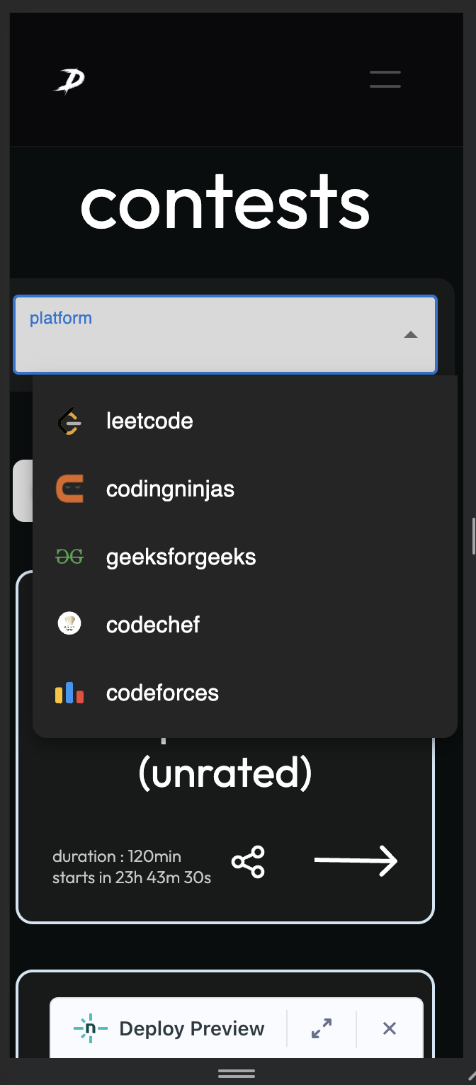This screenshot has height=1085, width=476.
Task: Choose codeforces from the platform list
Action: coord(162,692)
